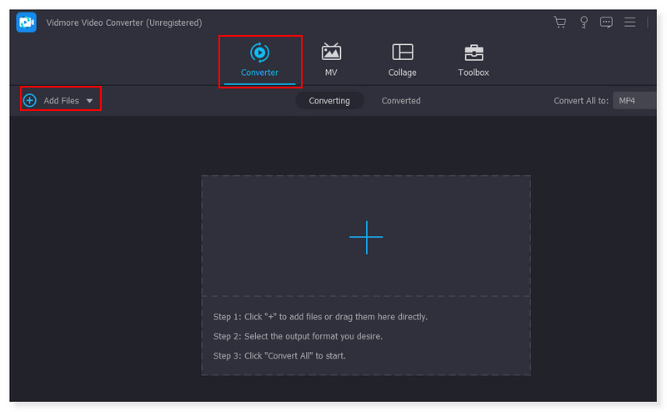Open the Collage module
The height and width of the screenshot is (412, 667).
click(x=402, y=59)
